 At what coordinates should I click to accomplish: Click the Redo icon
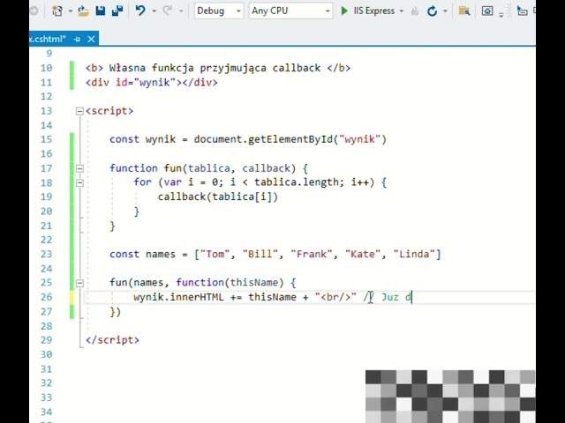(168, 11)
